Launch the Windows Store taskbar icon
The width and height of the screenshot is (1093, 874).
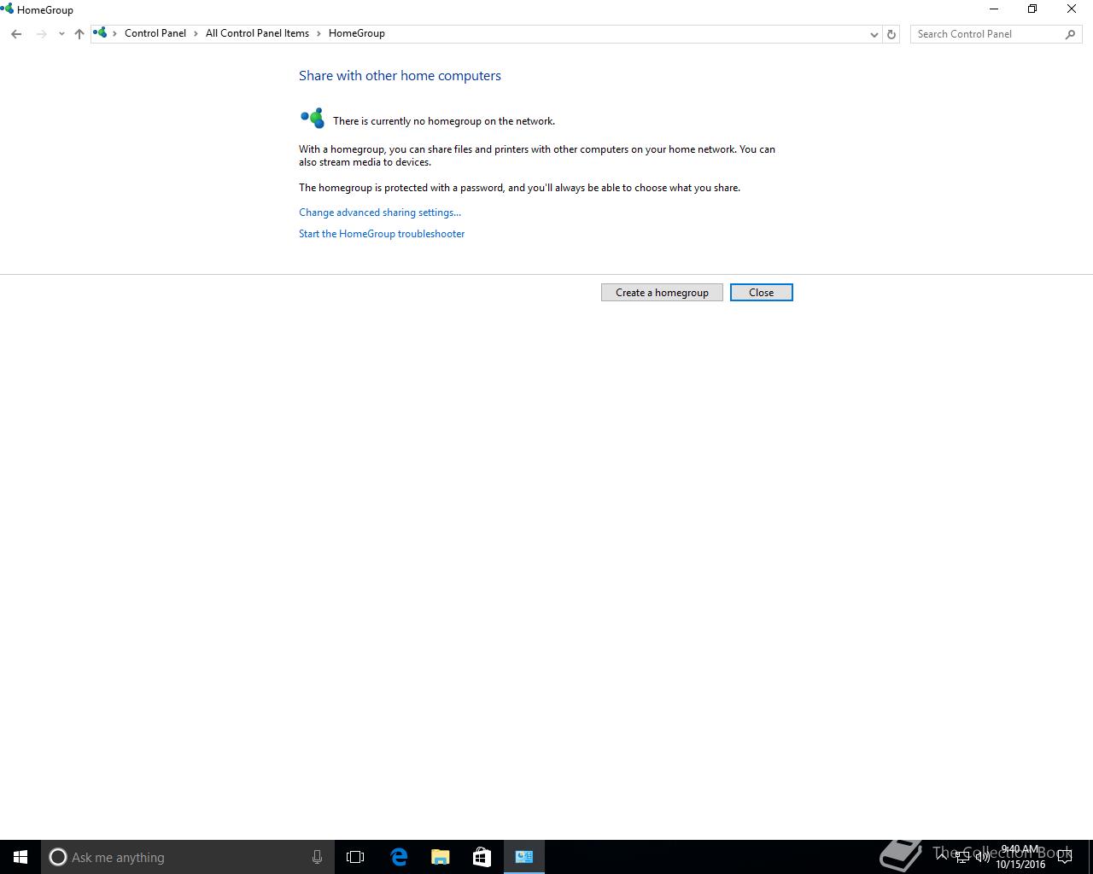(x=482, y=857)
